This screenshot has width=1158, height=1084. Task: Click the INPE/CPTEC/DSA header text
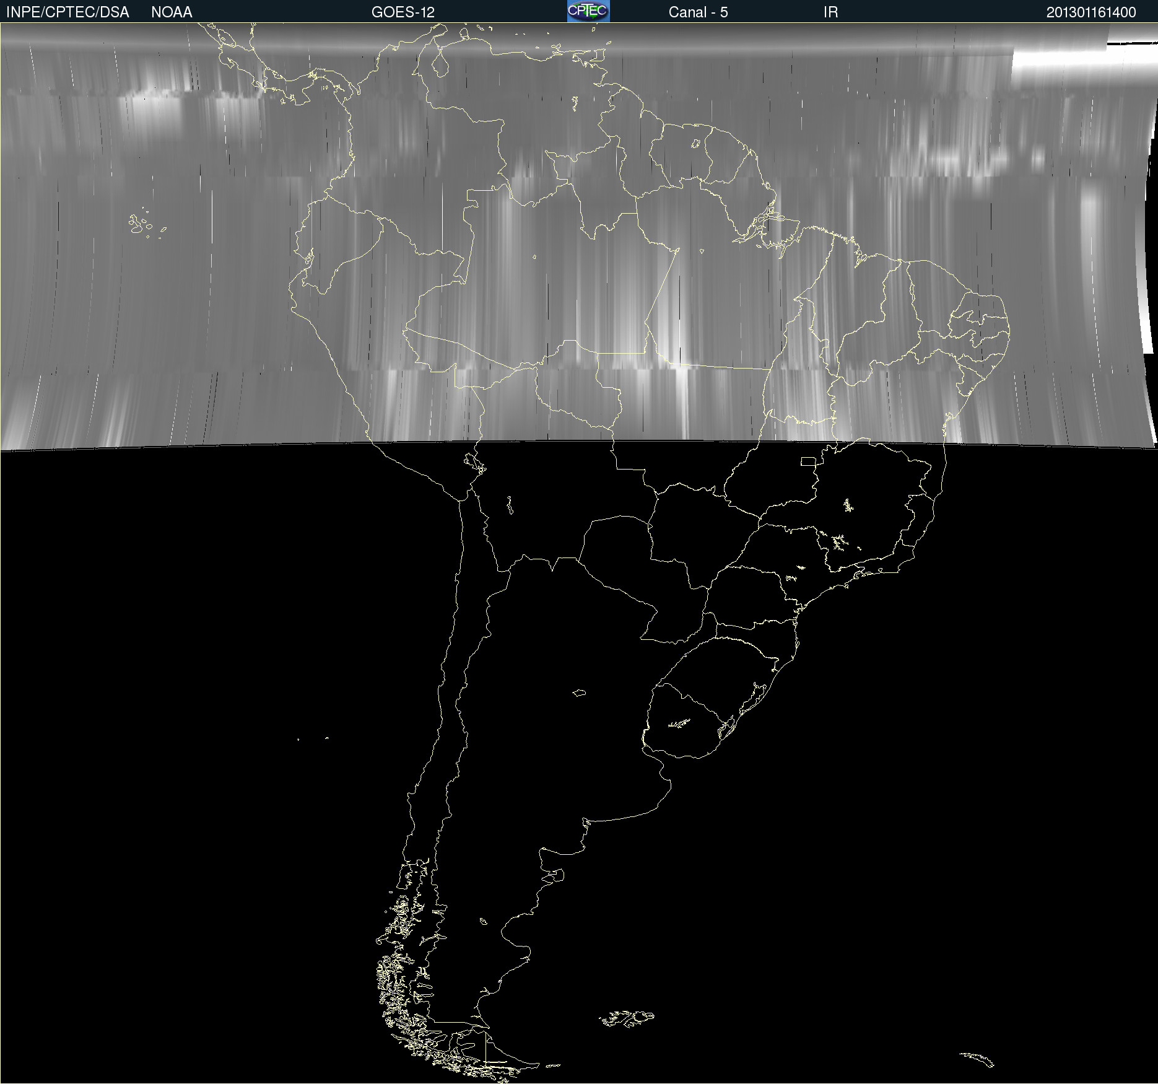[x=67, y=12]
